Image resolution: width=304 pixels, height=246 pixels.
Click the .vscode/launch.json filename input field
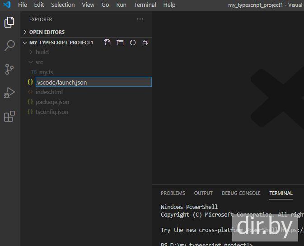(x=93, y=82)
